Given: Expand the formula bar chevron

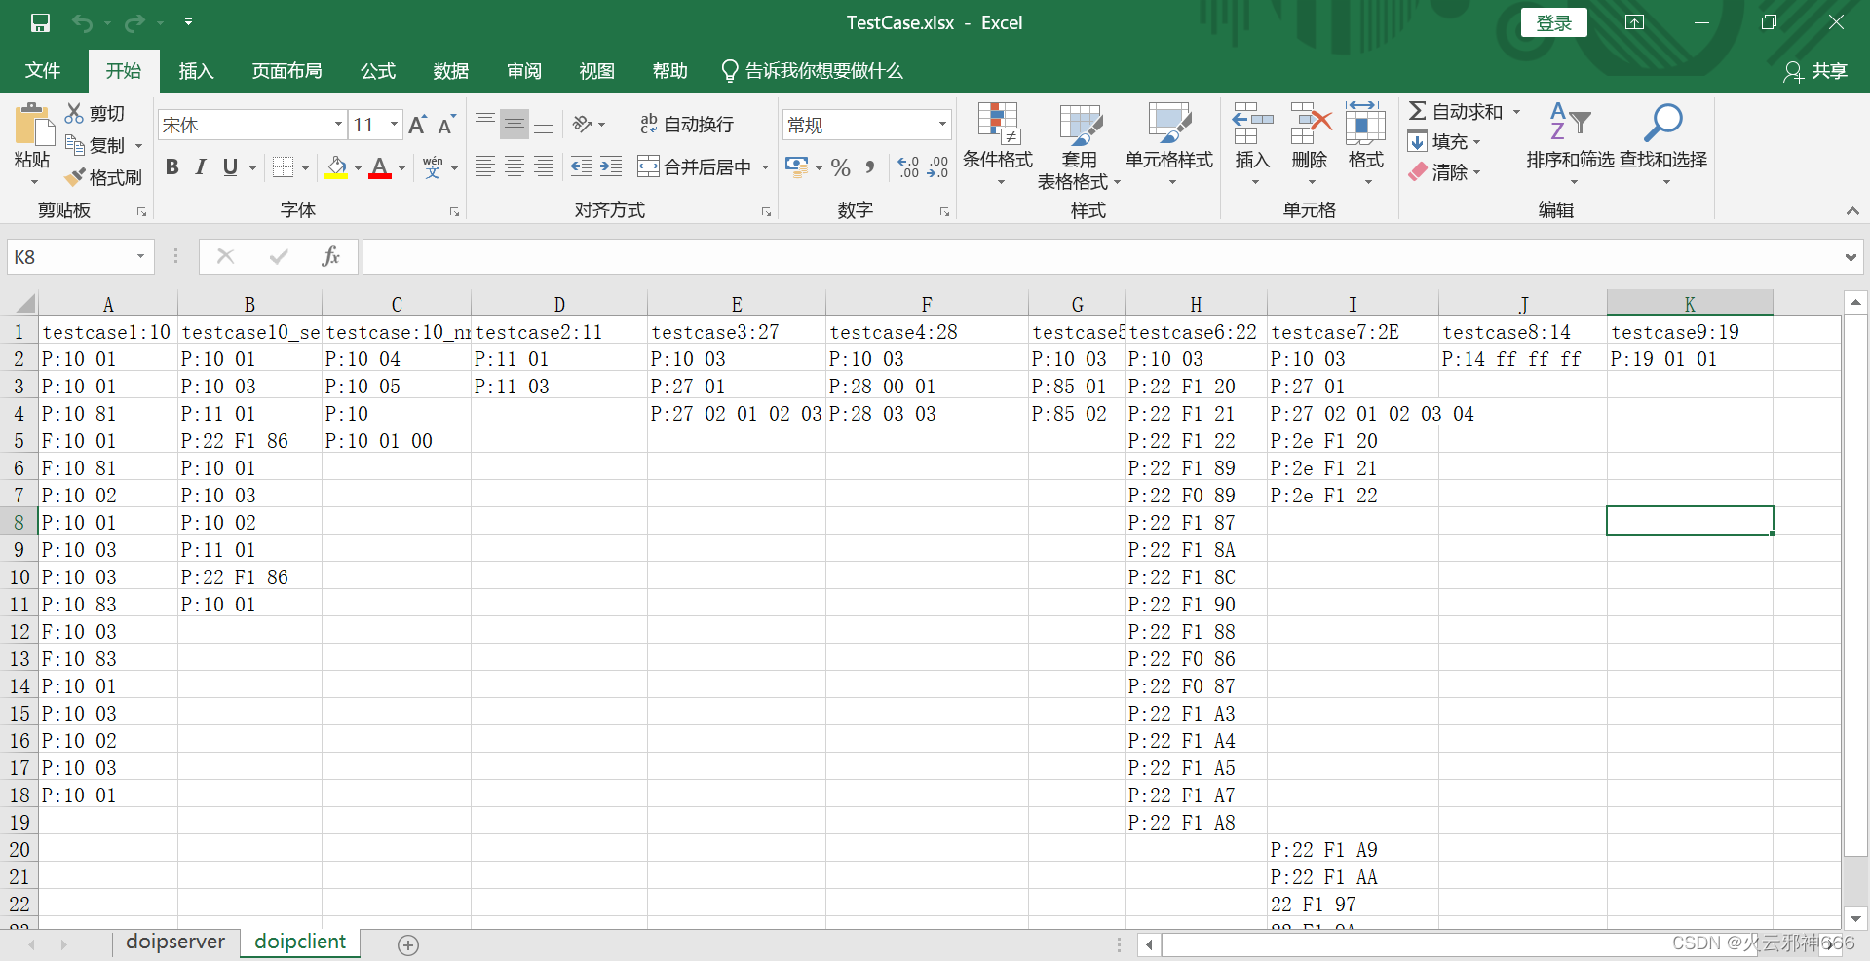Looking at the screenshot, I should (1850, 257).
